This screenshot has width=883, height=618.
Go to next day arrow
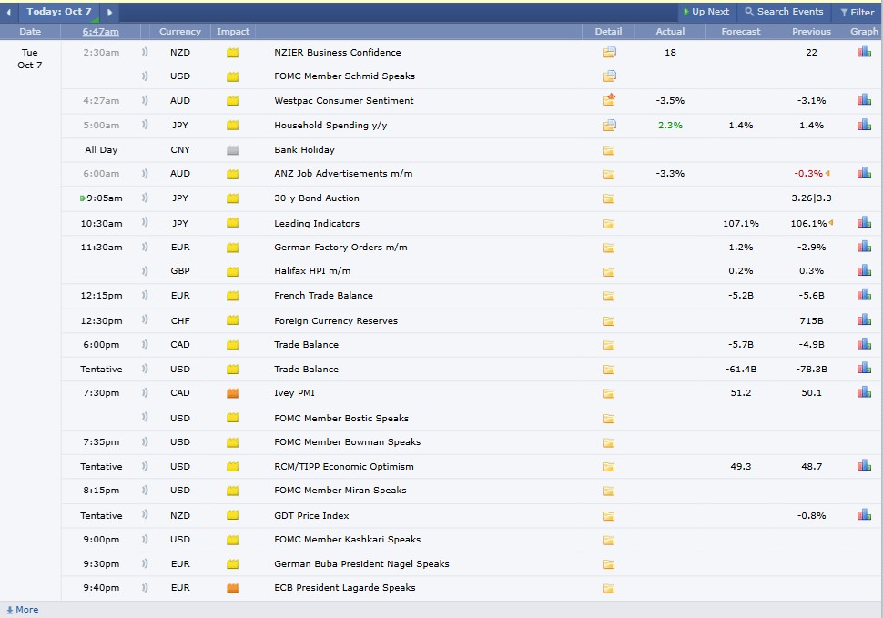pos(110,12)
